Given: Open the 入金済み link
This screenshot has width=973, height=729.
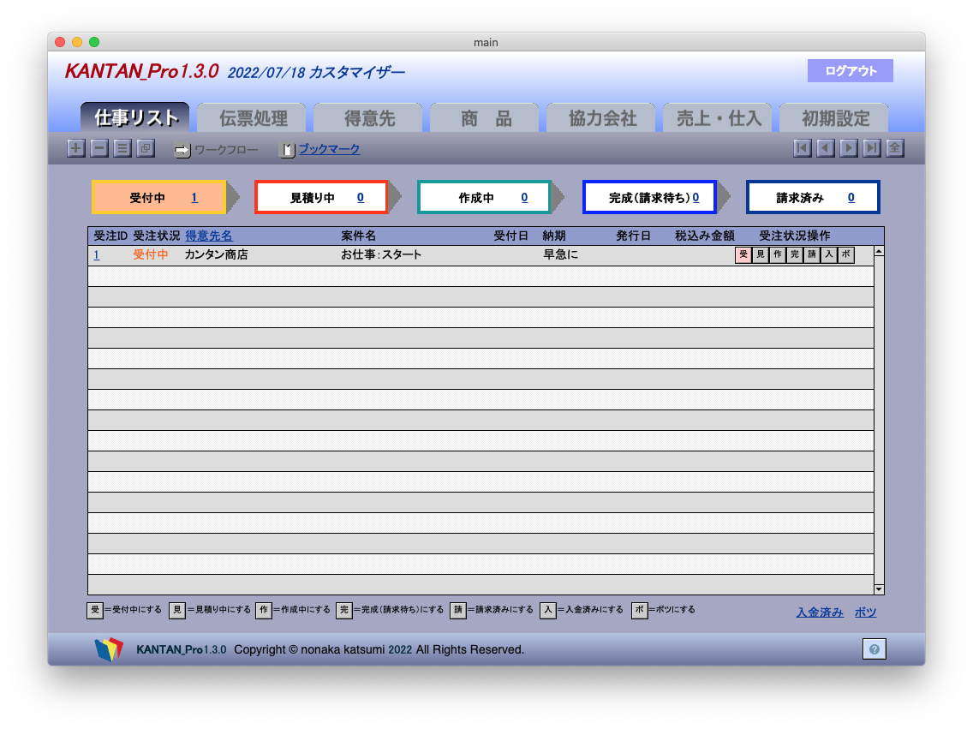Looking at the screenshot, I should tap(819, 612).
